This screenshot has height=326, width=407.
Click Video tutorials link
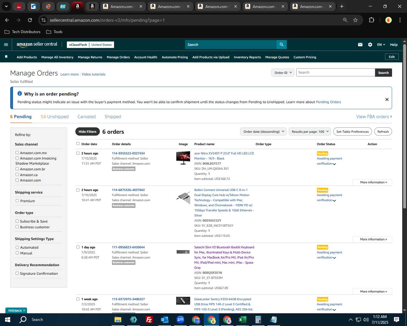(93, 74)
